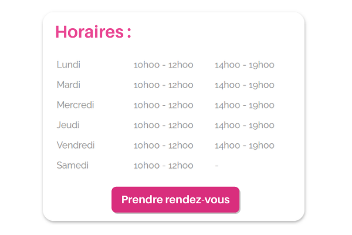Click Jeudi afternoon hours 14h00 - 19h00
Screen dimensions: 352x235
point(244,125)
